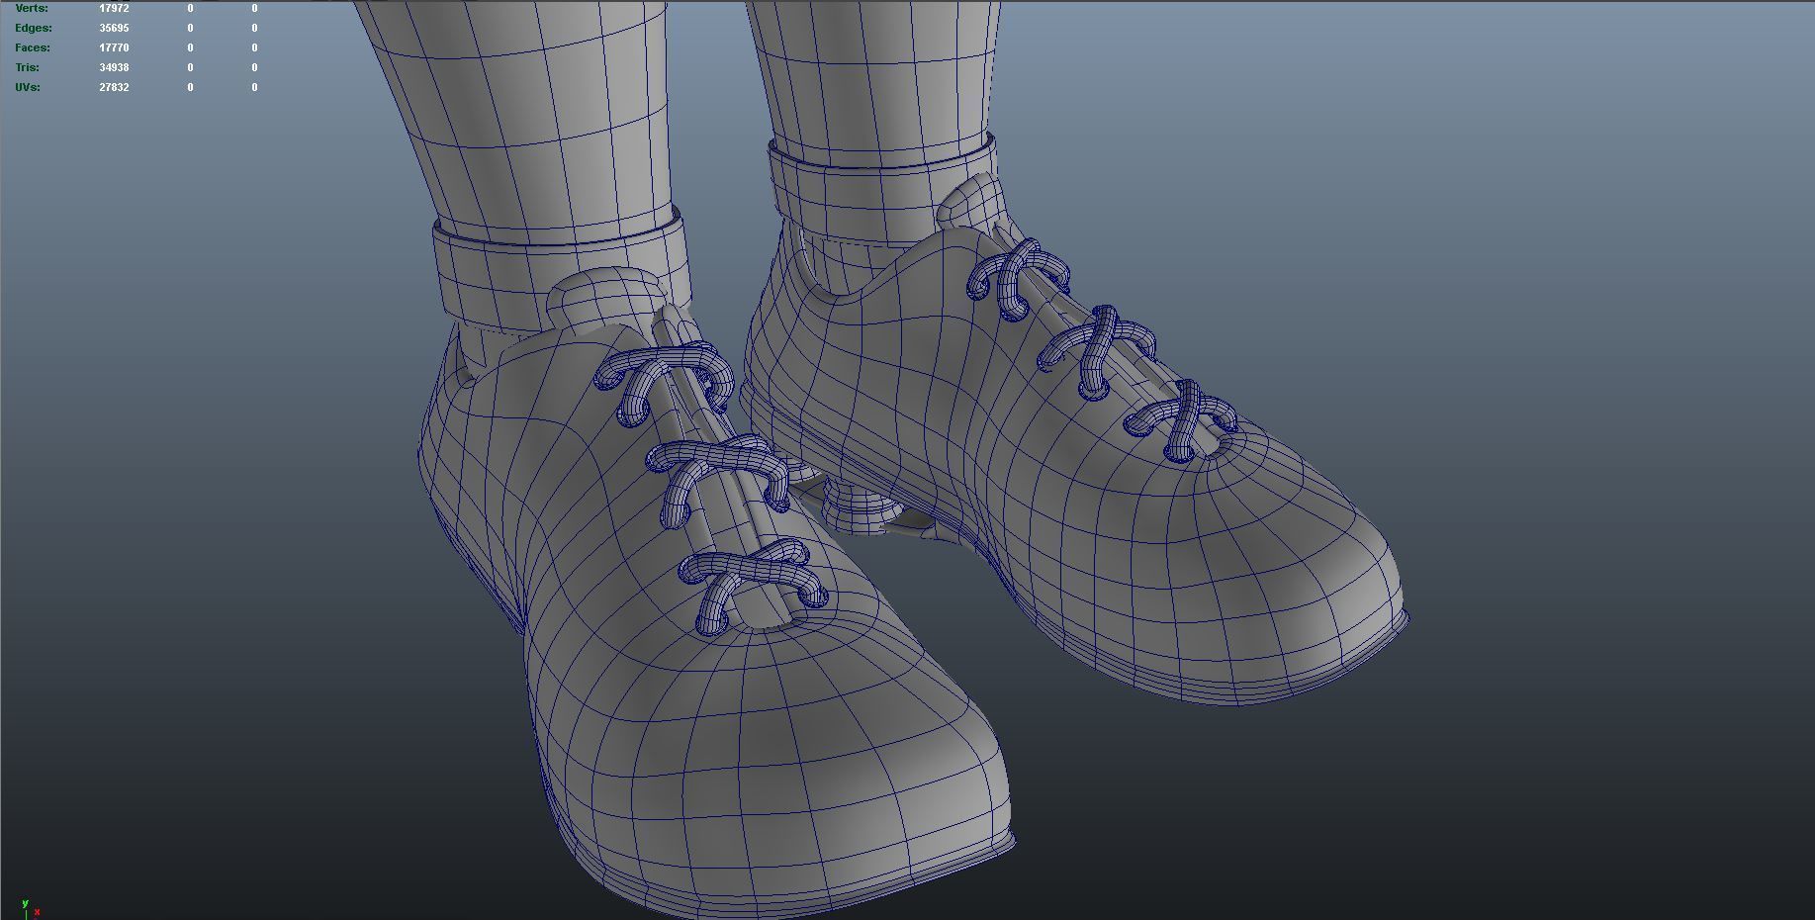
Task: Click the triangle count value 34938
Action: point(114,67)
